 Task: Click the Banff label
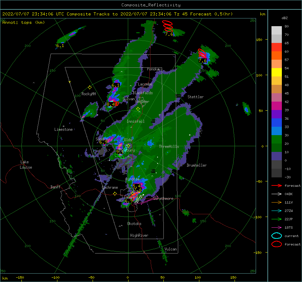point(55,187)
